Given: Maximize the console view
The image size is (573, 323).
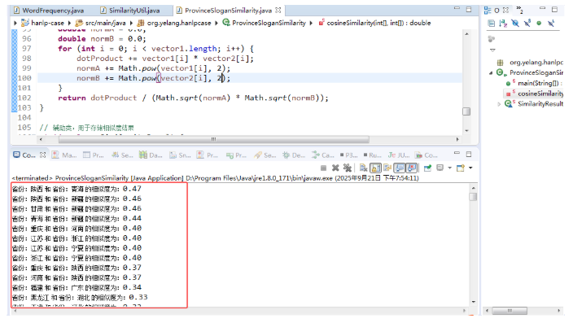Looking at the screenshot, I should pyautogui.click(x=469, y=154).
